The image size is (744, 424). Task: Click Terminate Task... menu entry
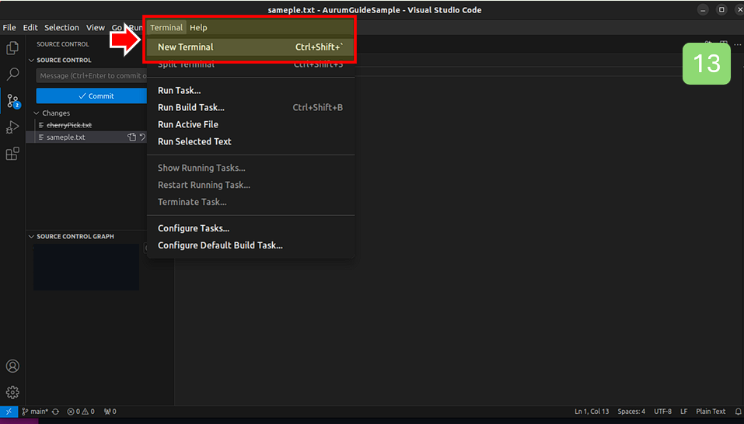tap(250, 202)
